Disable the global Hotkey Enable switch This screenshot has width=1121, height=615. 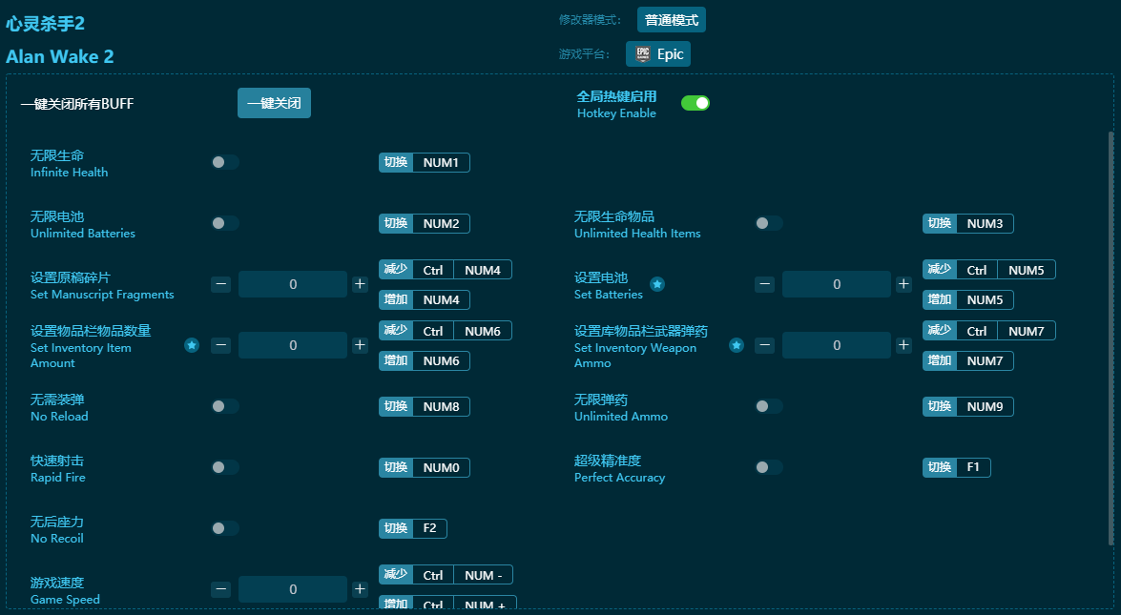point(695,103)
